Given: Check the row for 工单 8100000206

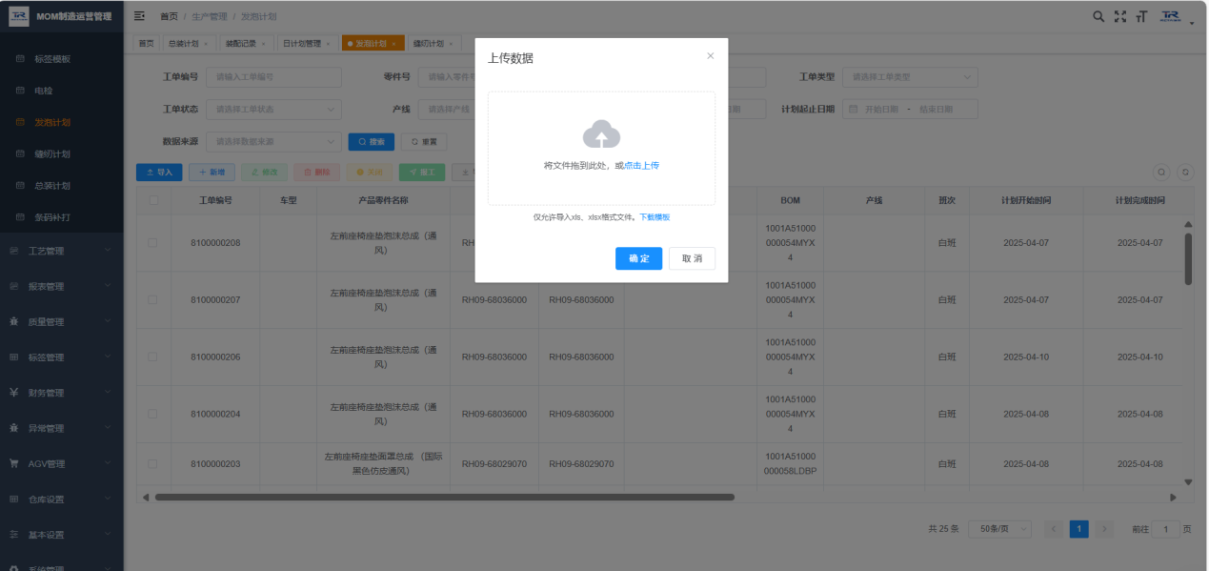Looking at the screenshot, I should click(x=152, y=357).
